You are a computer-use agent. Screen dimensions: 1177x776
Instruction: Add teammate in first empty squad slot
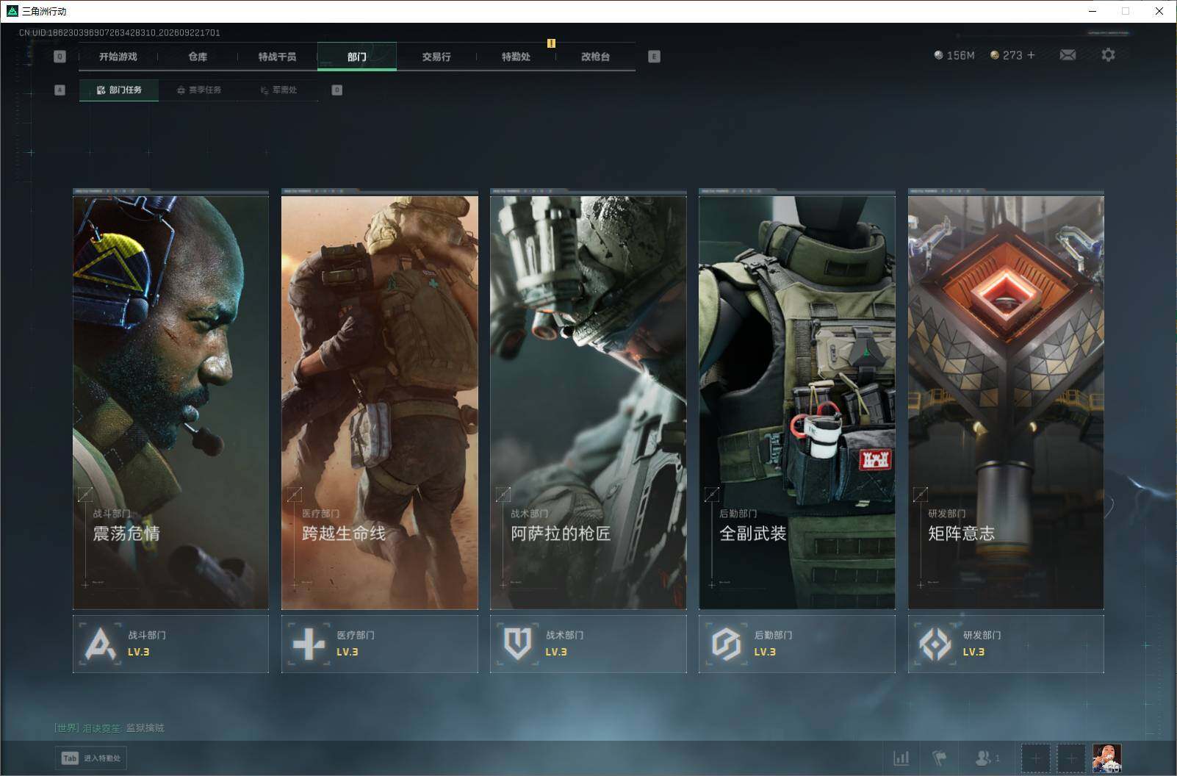[x=1035, y=758]
